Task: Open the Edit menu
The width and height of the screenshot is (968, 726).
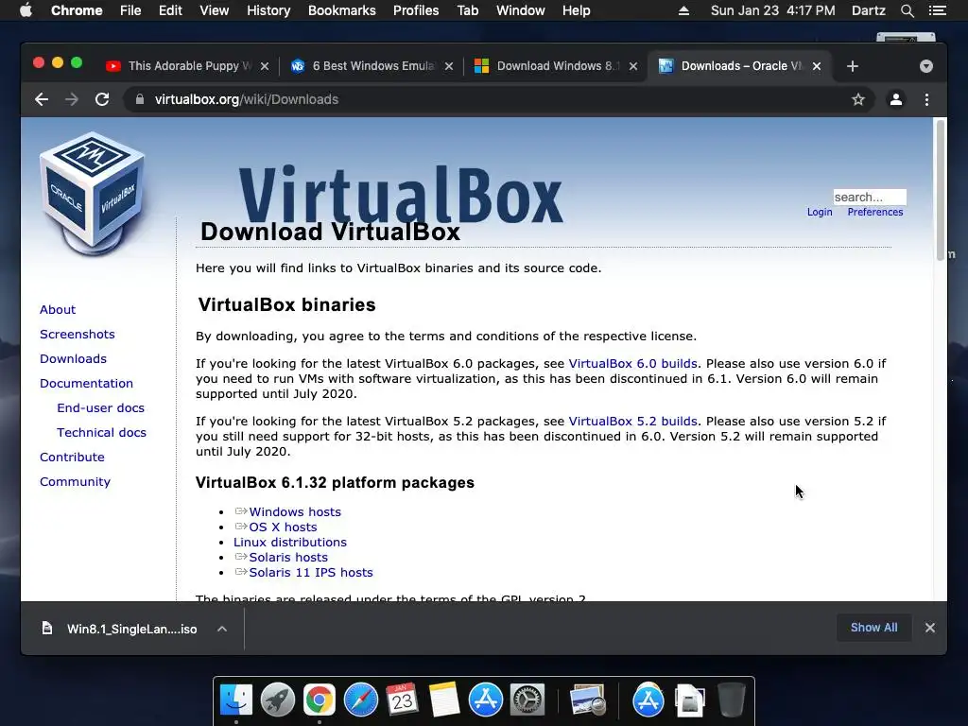Action: tap(170, 10)
